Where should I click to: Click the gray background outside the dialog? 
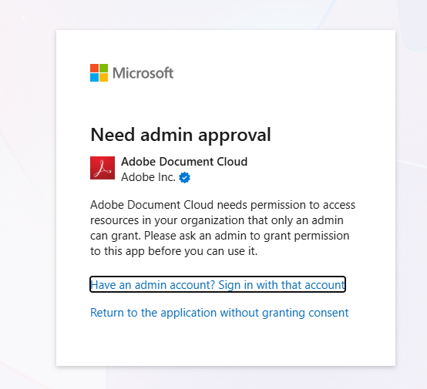click(27, 190)
